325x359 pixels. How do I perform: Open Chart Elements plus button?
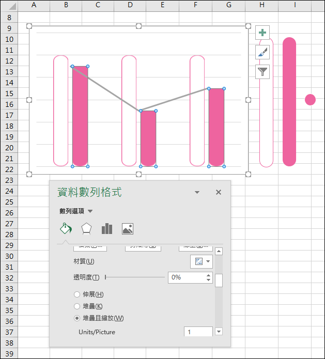(x=262, y=33)
